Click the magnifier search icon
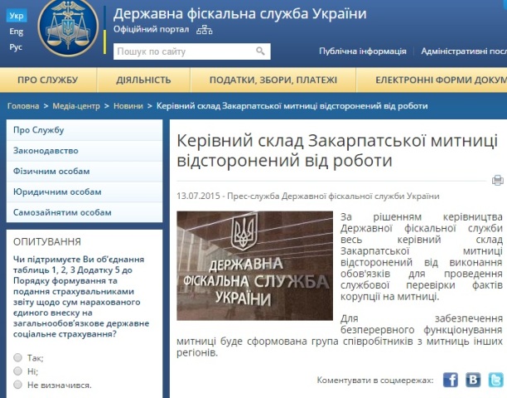The width and height of the screenshot is (507, 398). coord(261,51)
